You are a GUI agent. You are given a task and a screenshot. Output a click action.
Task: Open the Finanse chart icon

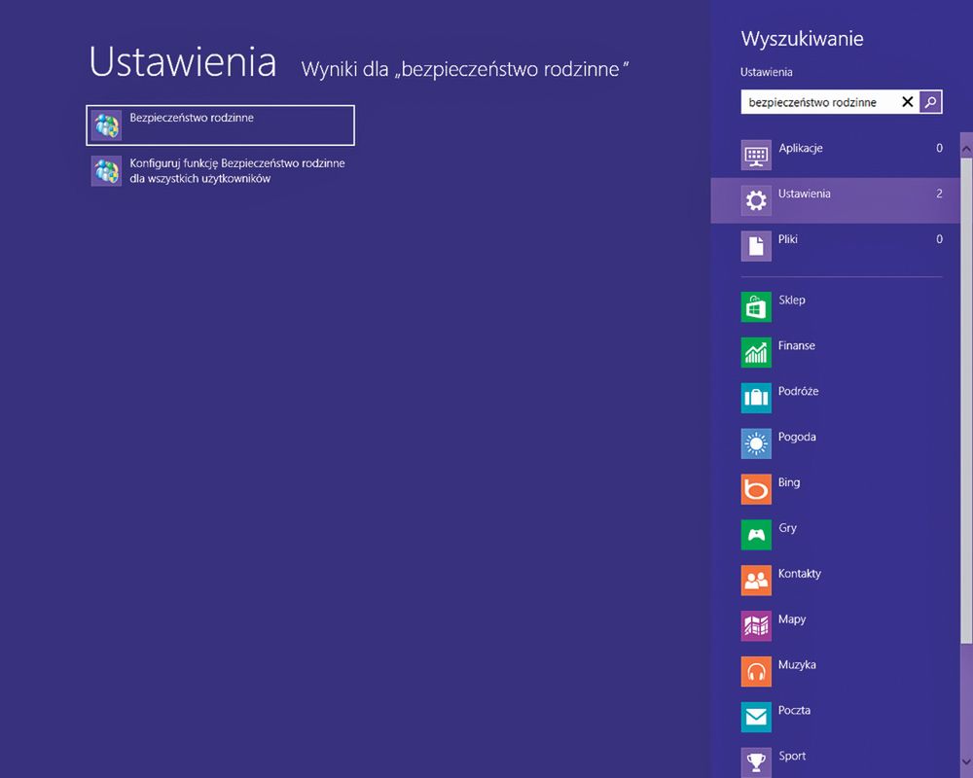pyautogui.click(x=756, y=352)
